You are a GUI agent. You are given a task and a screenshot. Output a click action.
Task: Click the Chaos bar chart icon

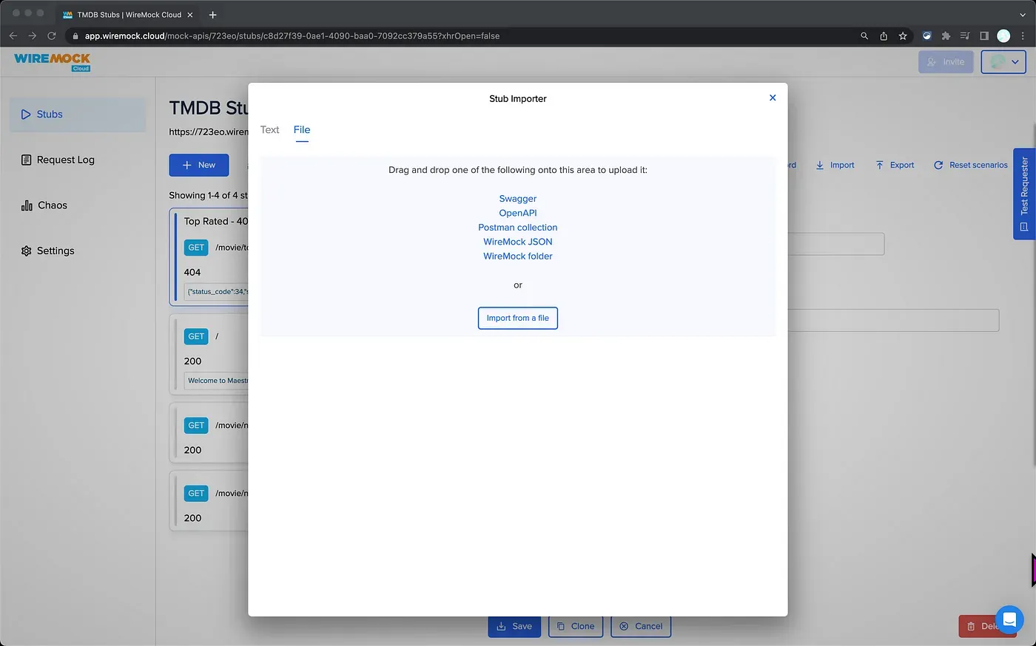click(27, 205)
